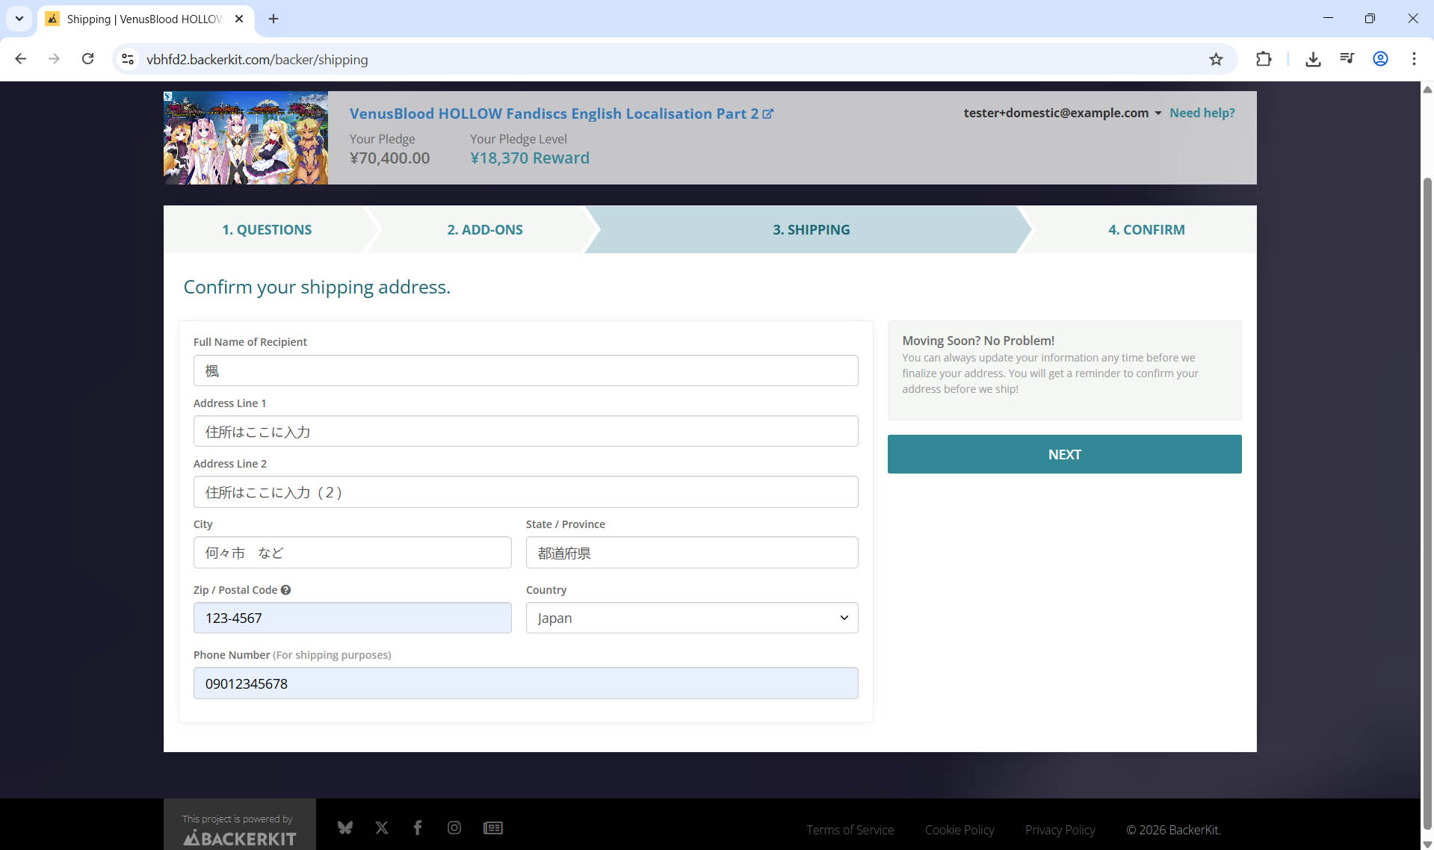The width and height of the screenshot is (1434, 850).
Task: Go to the 1. QUESTIONS step
Action: tap(267, 229)
